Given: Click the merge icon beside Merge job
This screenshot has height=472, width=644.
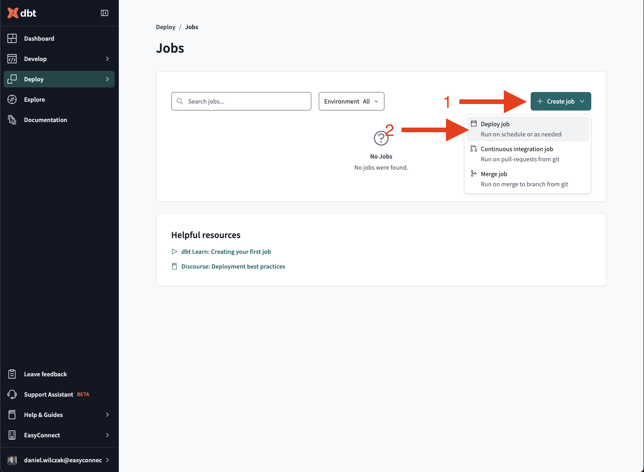Looking at the screenshot, I should pos(474,173).
